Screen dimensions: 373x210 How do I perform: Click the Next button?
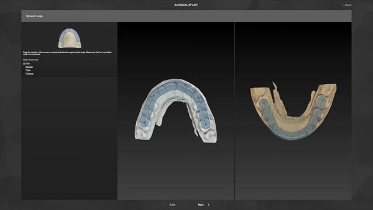(x=200, y=205)
